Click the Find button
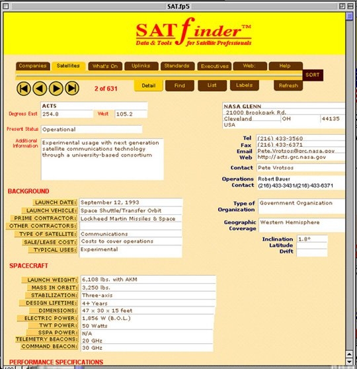357x369 pixels. click(180, 86)
